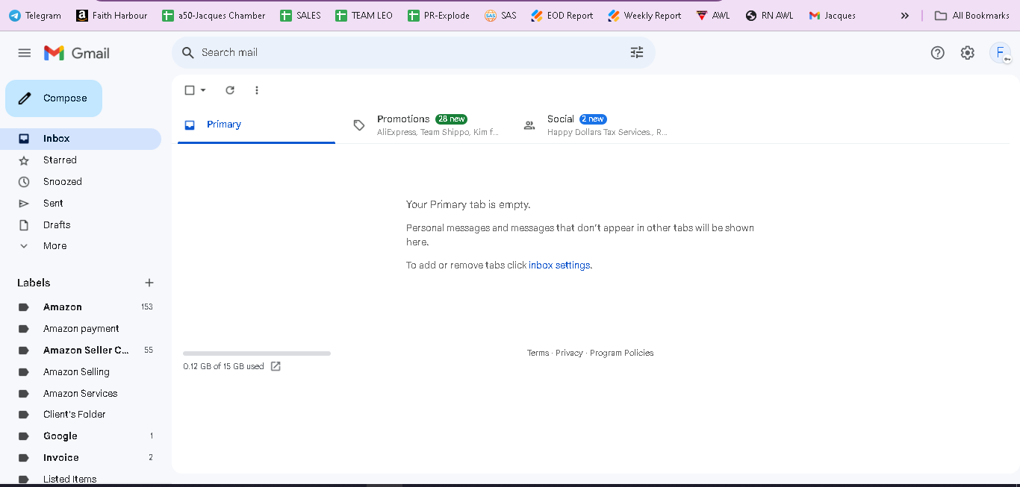The image size is (1020, 487).
Task: Open RN AWL bookmark
Action: pos(770,15)
